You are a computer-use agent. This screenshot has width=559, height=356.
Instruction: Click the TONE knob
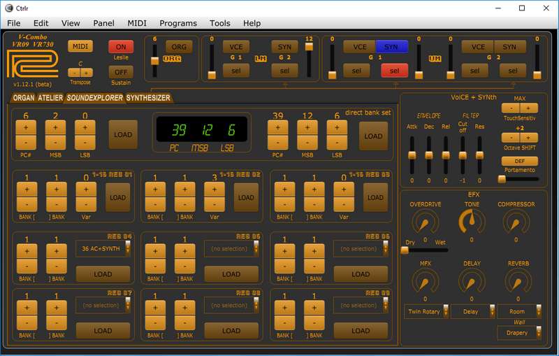[472, 222]
